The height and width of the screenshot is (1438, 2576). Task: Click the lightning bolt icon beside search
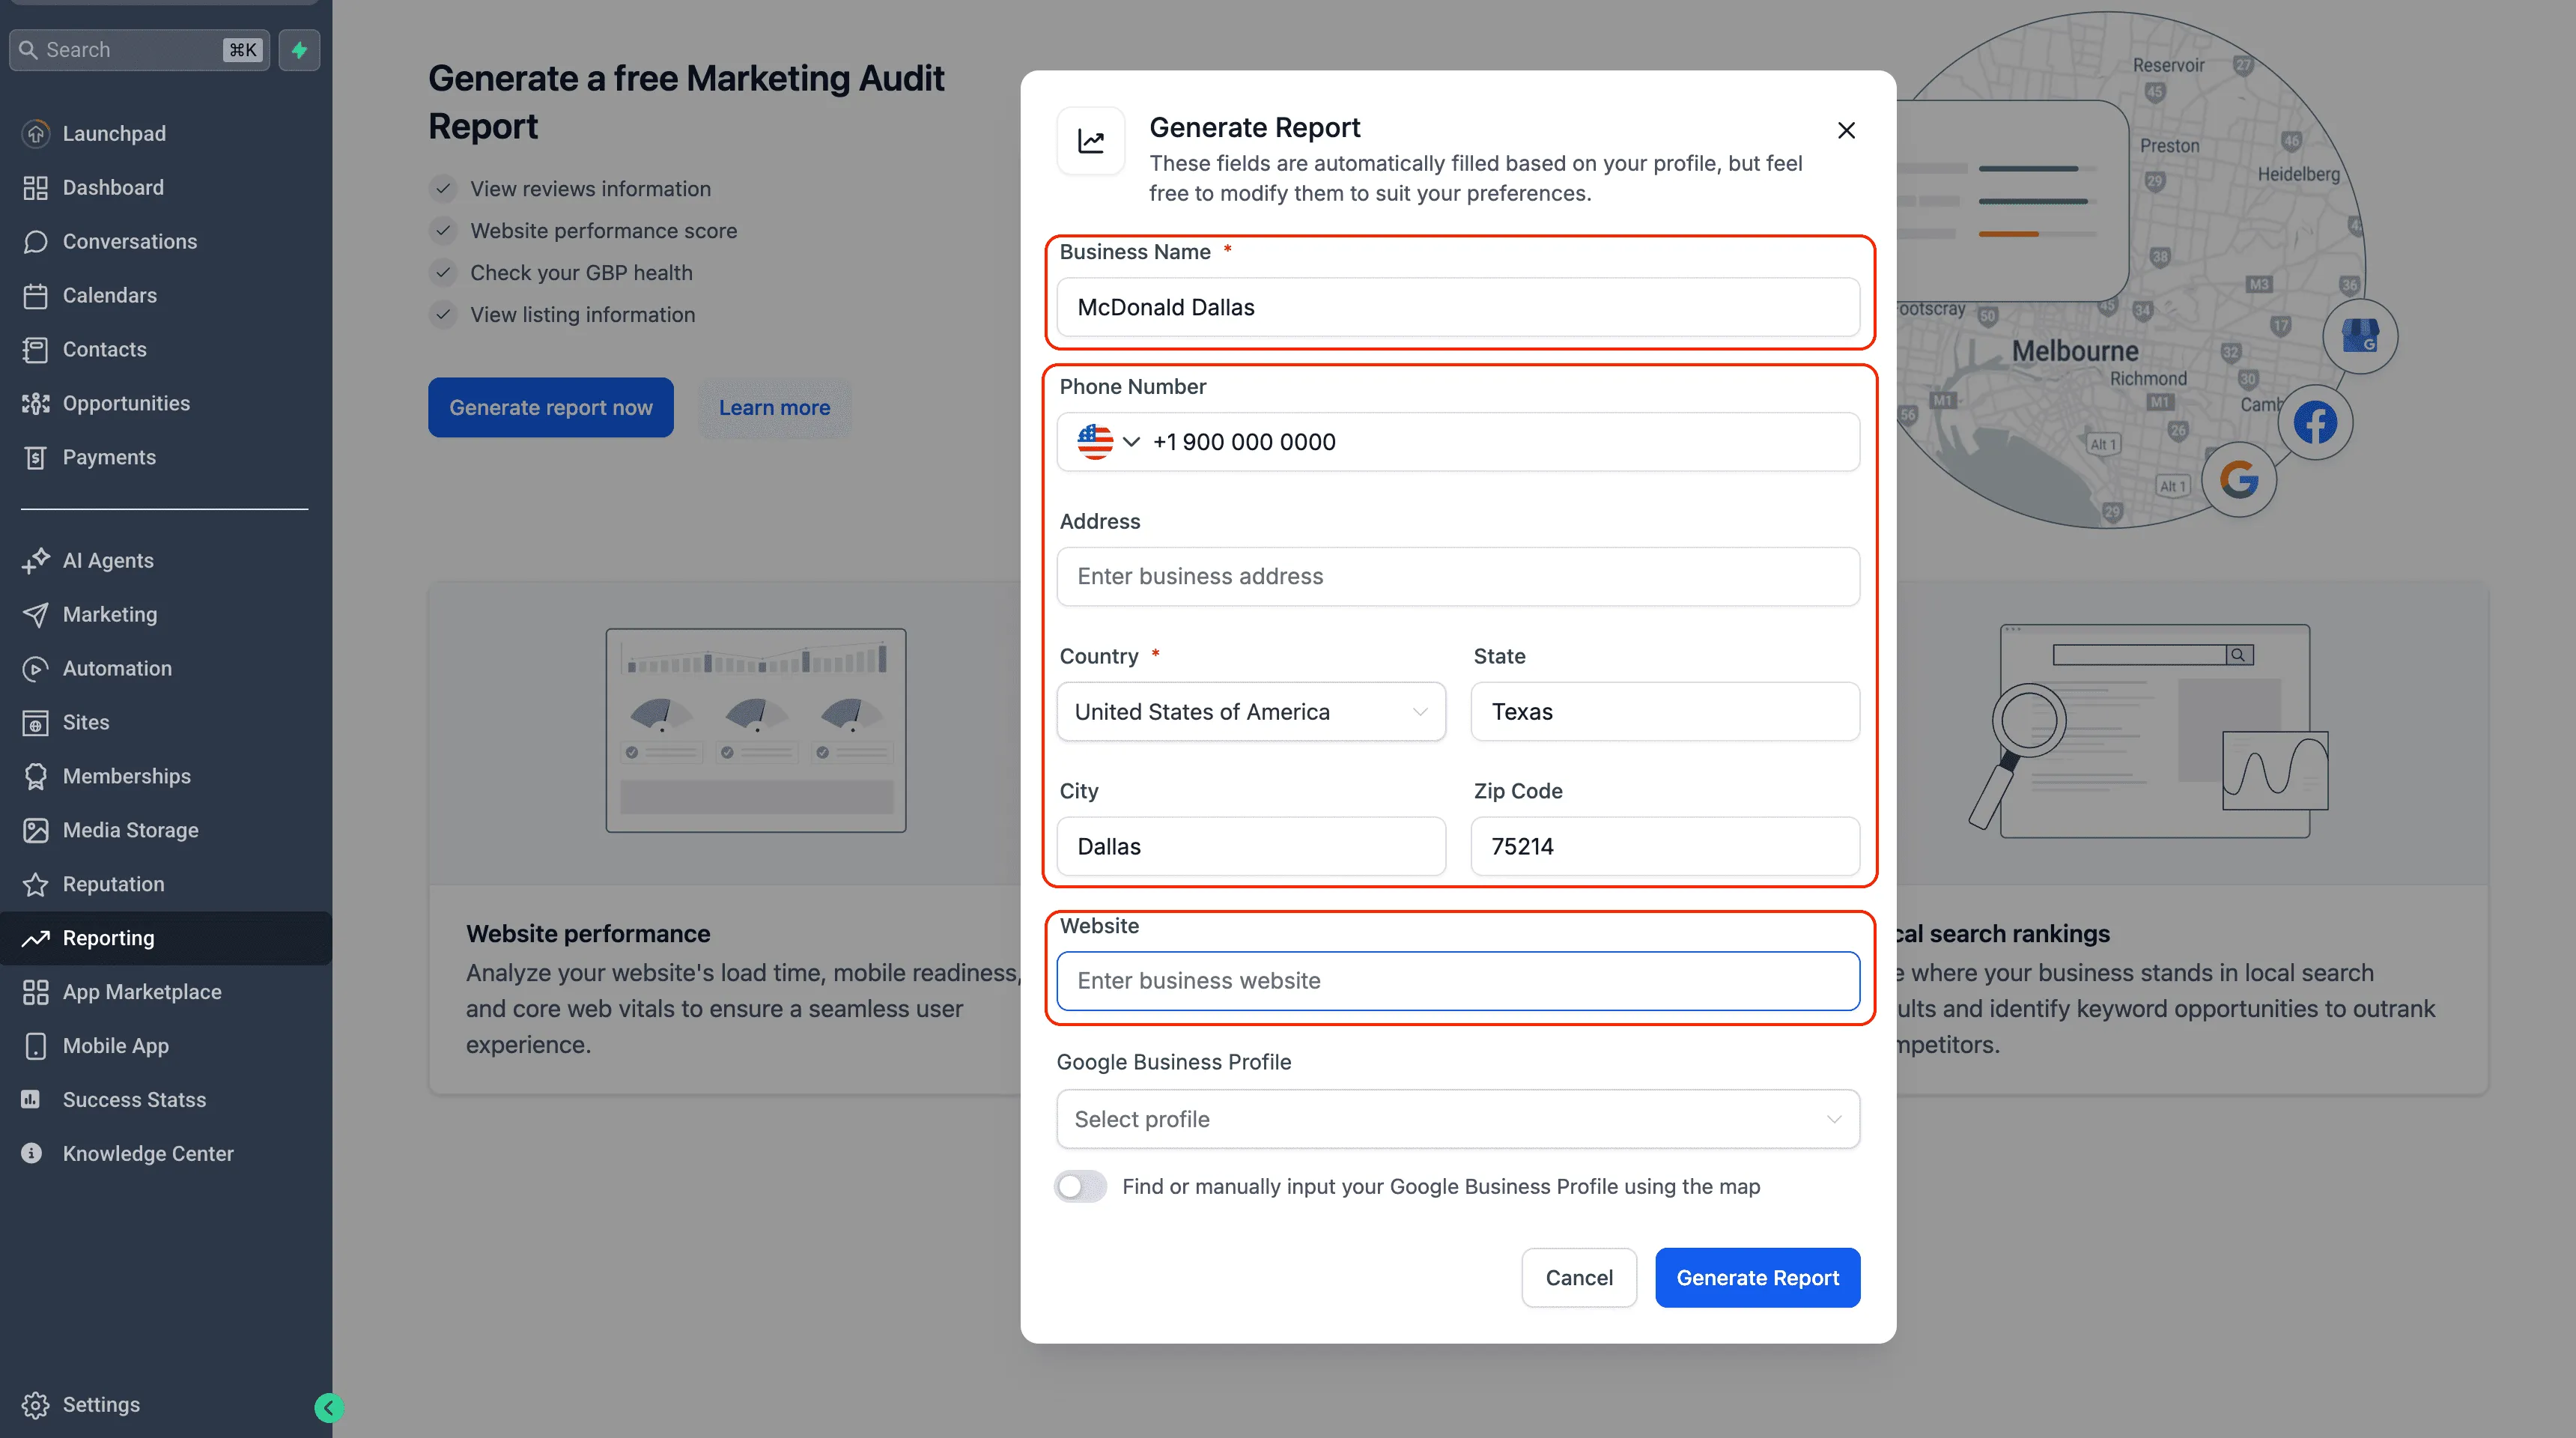(x=299, y=49)
